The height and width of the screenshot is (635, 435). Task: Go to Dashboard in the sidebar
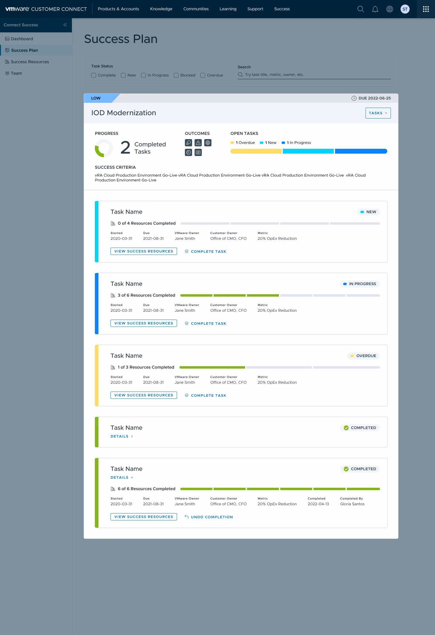tap(36, 39)
